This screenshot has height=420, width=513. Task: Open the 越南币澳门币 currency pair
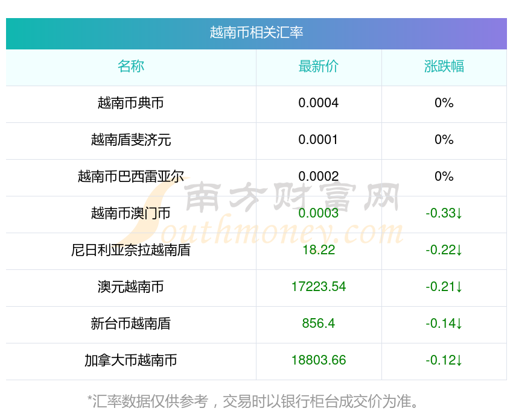coord(131,213)
